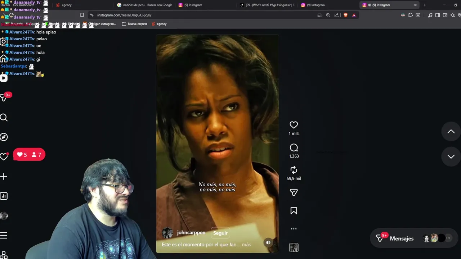Viewport: 461px width, 259px height.
Task: Switch to the egency browser tab
Action: 82,5
